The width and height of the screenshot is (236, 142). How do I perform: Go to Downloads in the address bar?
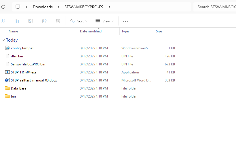click(43, 7)
